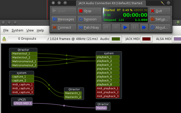Image resolution: width=181 pixels, height=113 pixels.
Task: Select the LPK25 MIDI 1 port
Action: [23, 104]
